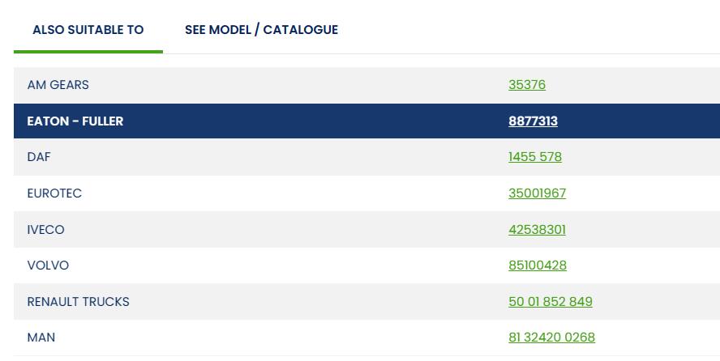Viewport: 720px width, 361px height.
Task: Open DAF reference 1455 578
Action: (534, 157)
